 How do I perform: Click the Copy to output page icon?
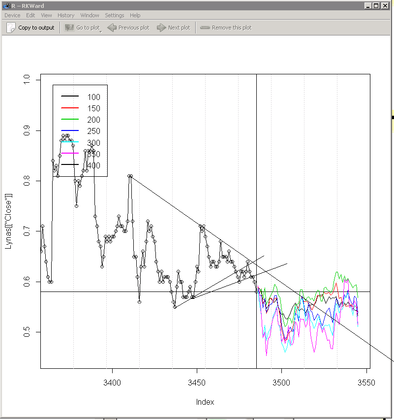11,28
